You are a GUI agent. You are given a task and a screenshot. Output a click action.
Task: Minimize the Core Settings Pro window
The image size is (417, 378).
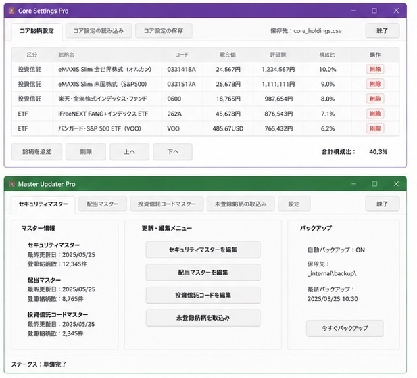[x=353, y=11]
